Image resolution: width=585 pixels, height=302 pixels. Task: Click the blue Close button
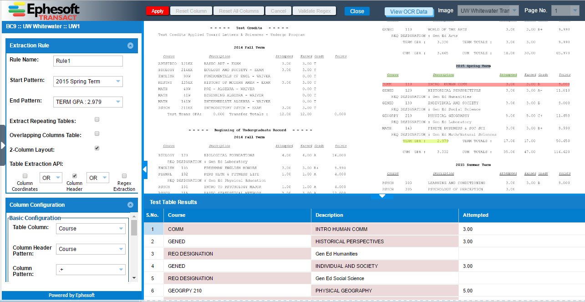tap(357, 11)
